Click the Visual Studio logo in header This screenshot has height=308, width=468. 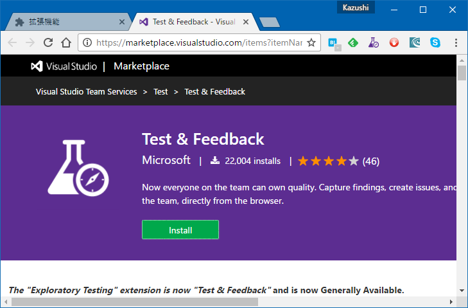click(x=64, y=66)
